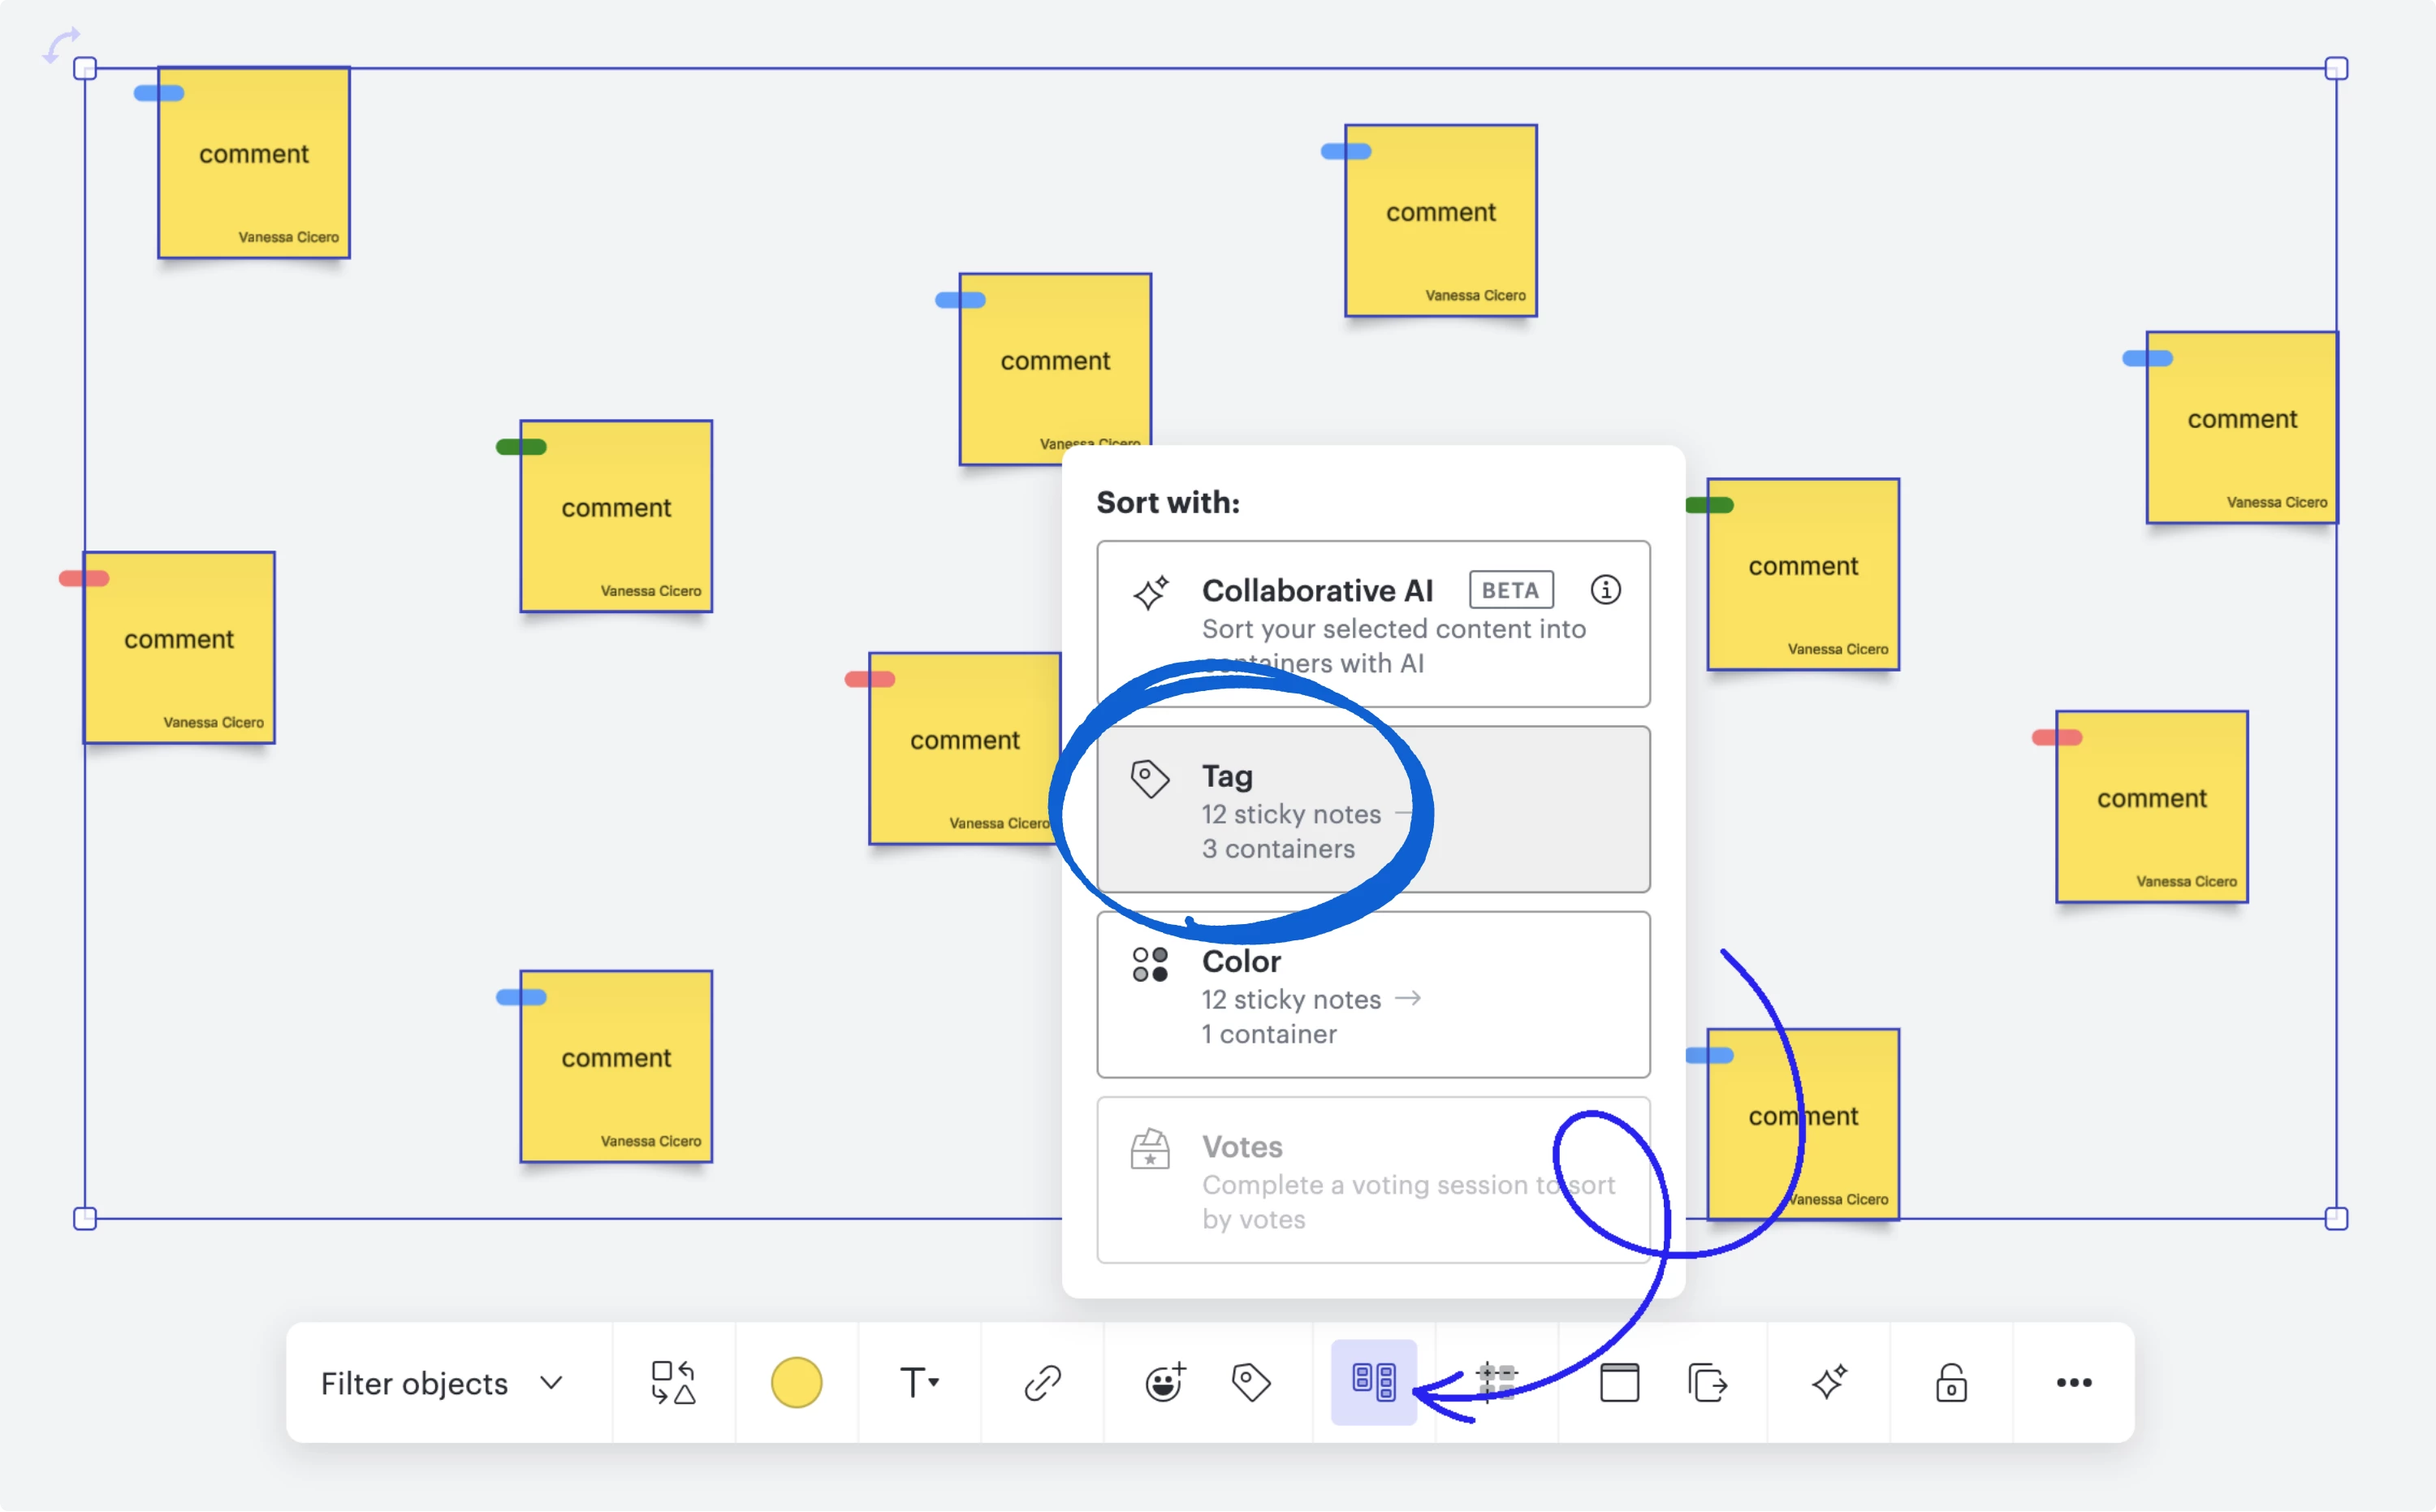Click the top-right selection resize handle
Image resolution: width=2436 pixels, height=1512 pixels.
point(2336,68)
